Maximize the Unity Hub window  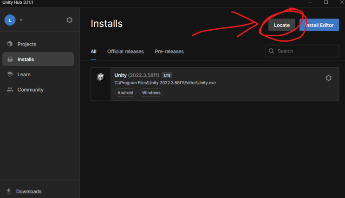pos(326,2)
